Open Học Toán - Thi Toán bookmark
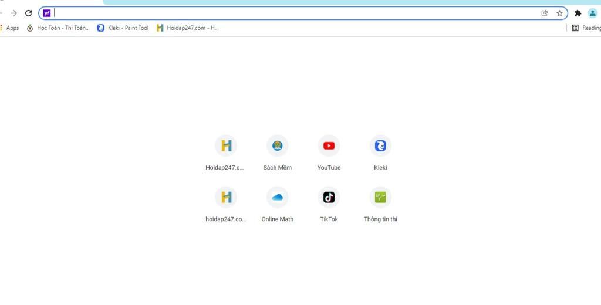601x305 pixels. click(58, 28)
